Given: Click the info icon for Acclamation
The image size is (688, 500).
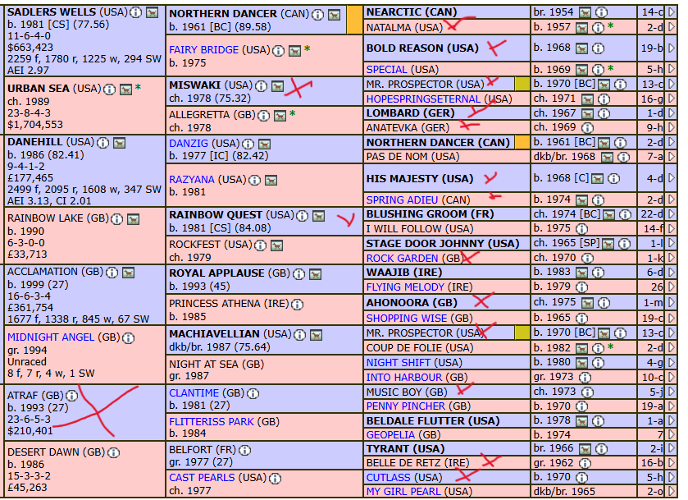Looking at the screenshot, I should point(112,272).
